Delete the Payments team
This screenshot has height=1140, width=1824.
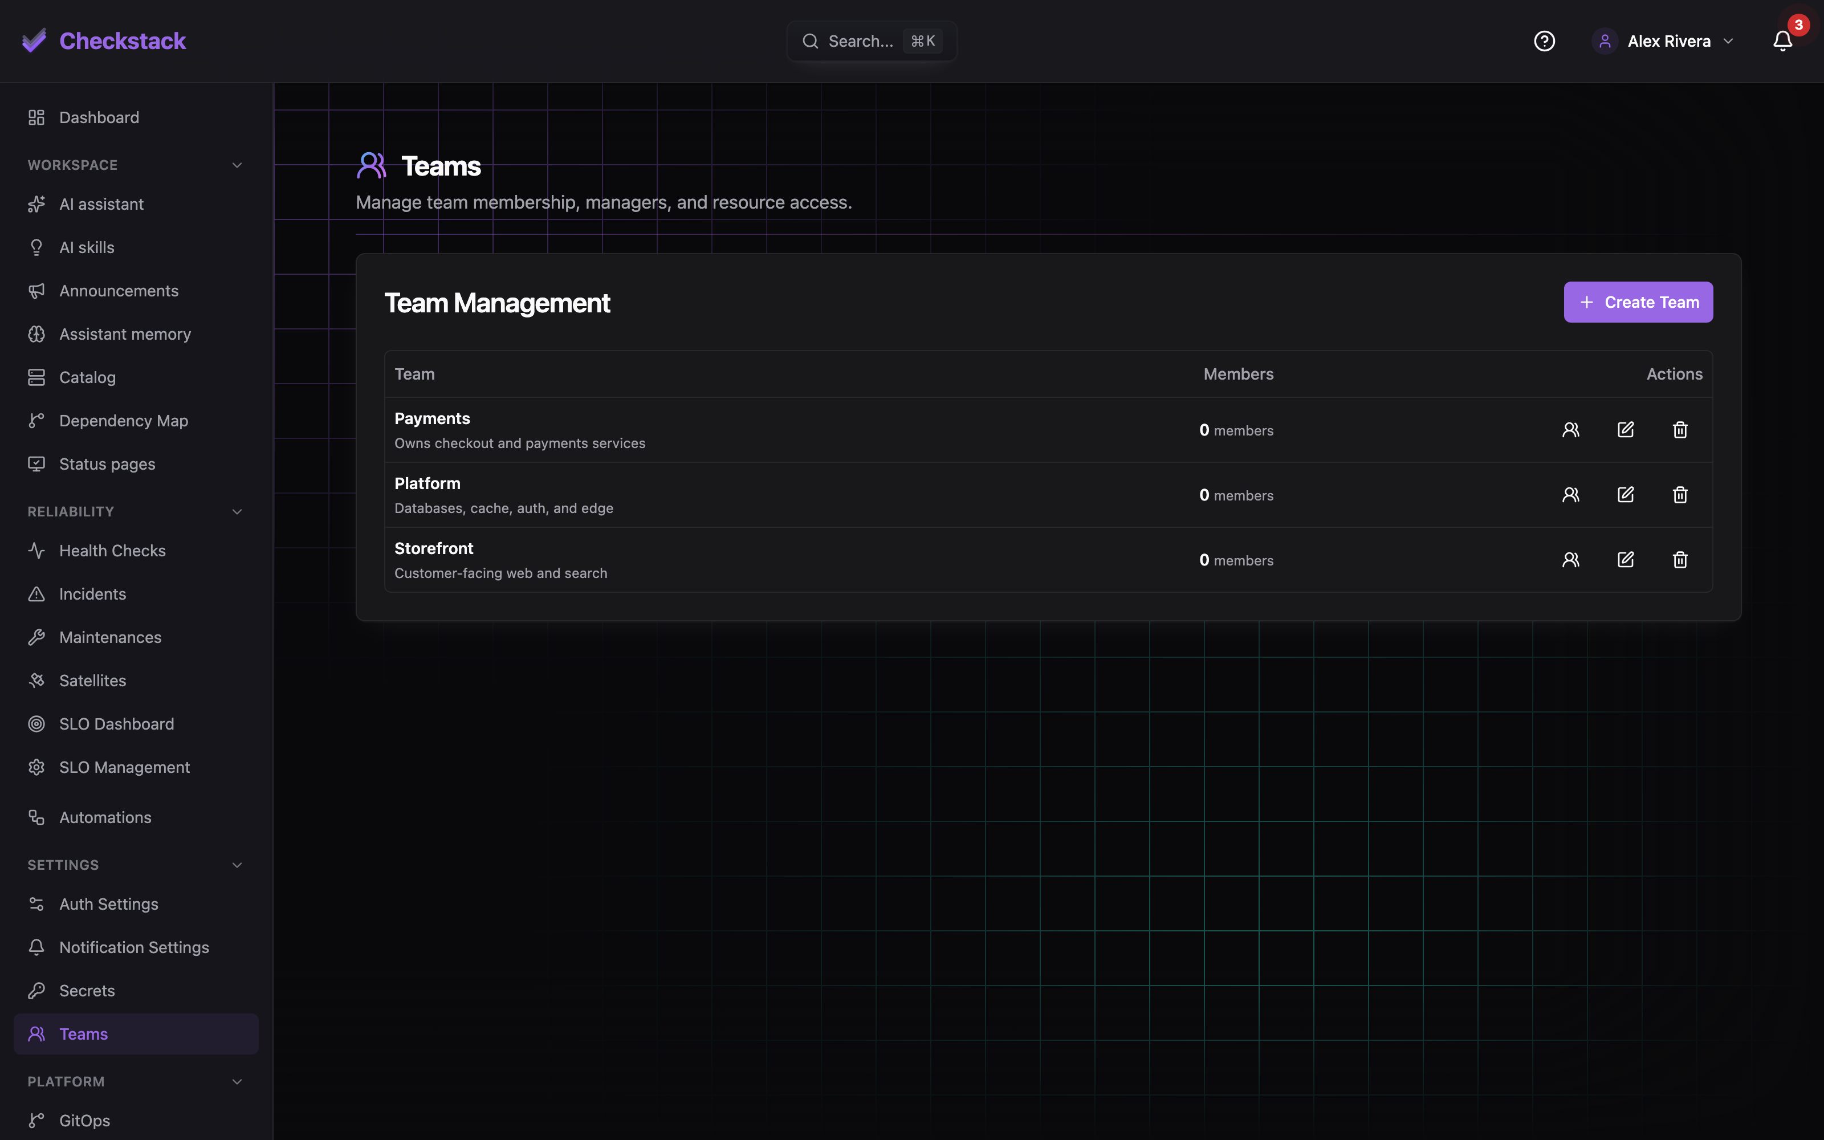(x=1680, y=430)
